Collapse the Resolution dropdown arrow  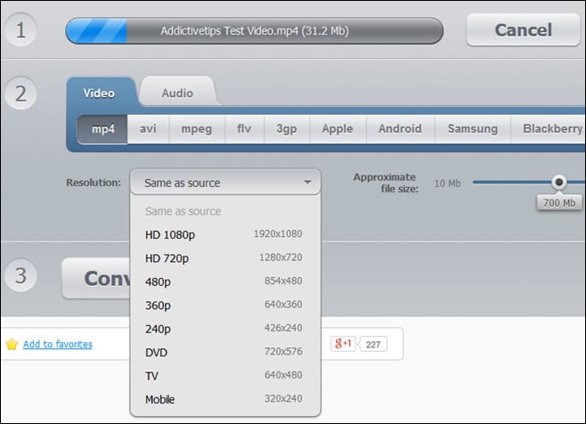coord(306,183)
